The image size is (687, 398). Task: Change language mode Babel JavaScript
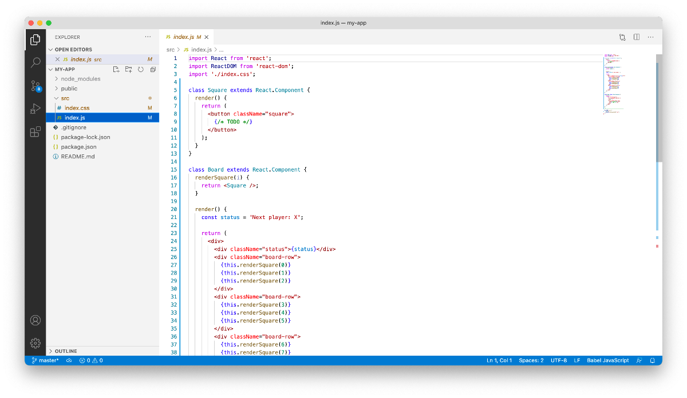(608, 361)
